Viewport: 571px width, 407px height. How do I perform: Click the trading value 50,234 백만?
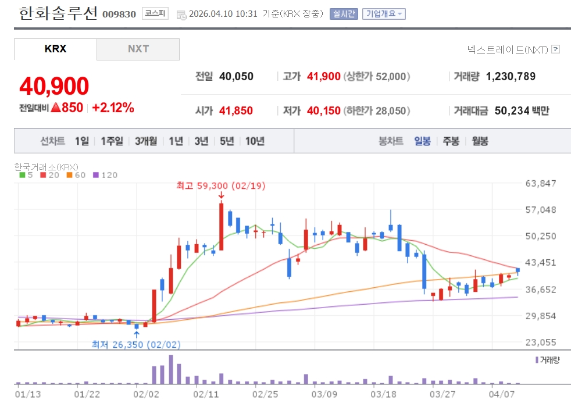(x=522, y=110)
